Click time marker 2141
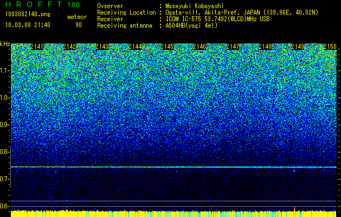This screenshot has width=341, height=217. [x=37, y=47]
